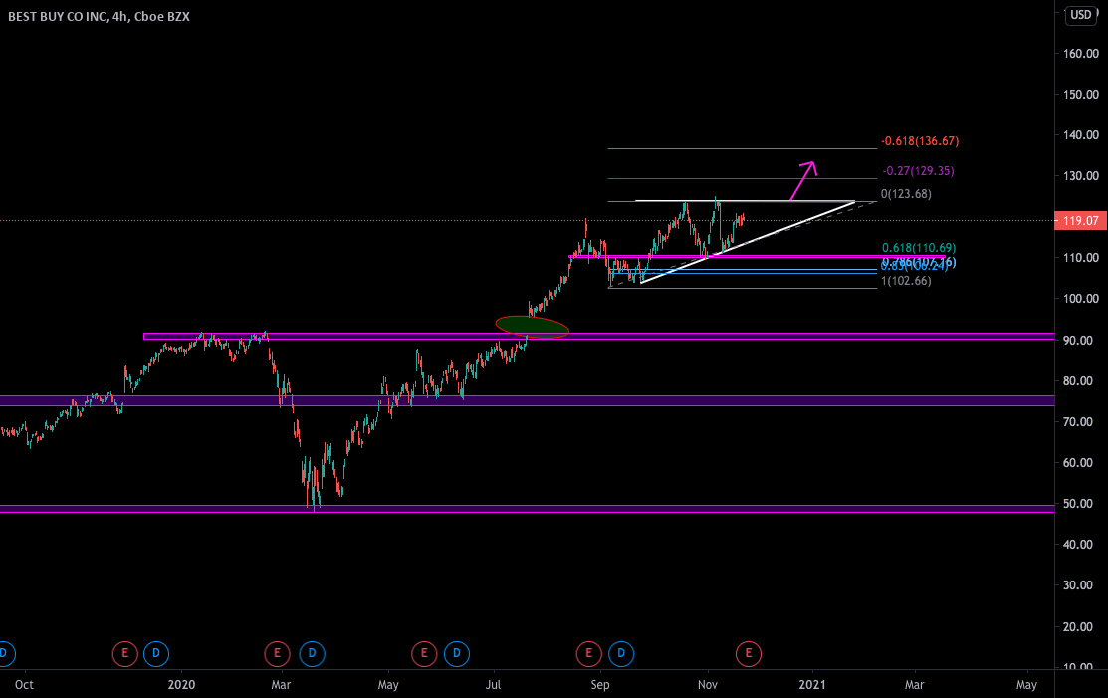The image size is (1108, 698).
Task: Open the dividend marker next to 2020 earnings icon
Action: pyautogui.click(x=155, y=654)
